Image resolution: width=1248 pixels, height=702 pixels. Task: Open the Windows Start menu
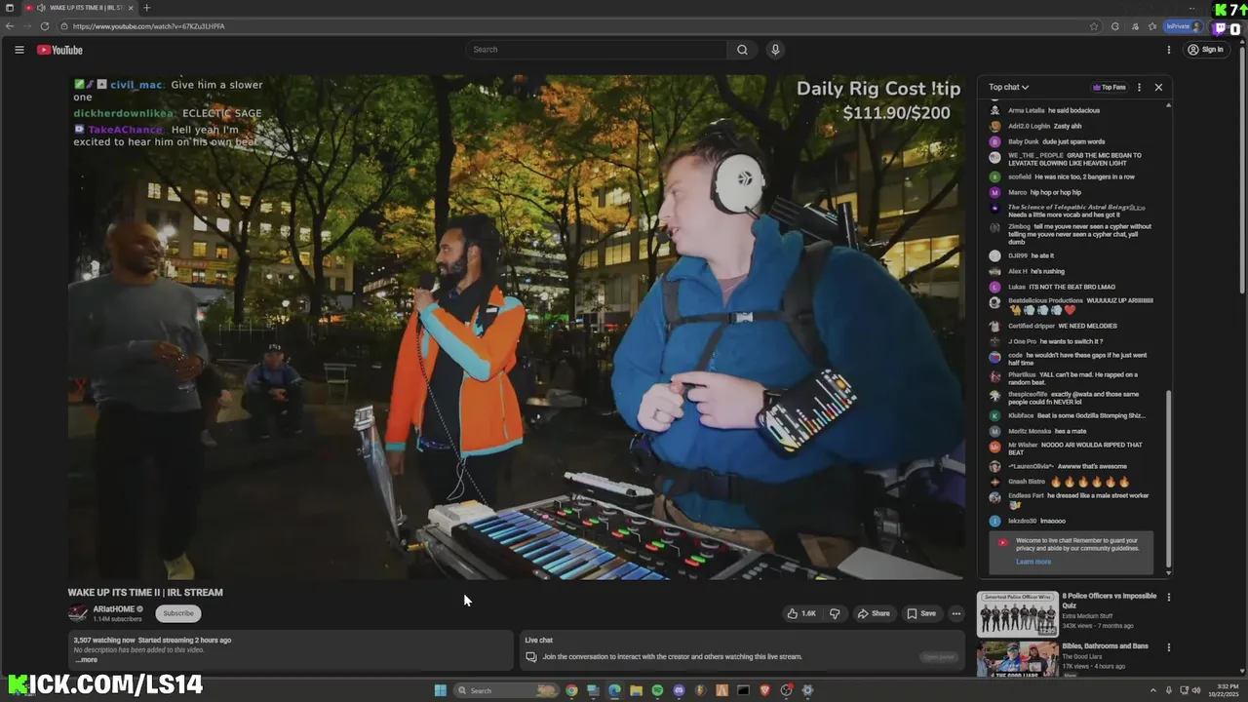[x=441, y=690]
